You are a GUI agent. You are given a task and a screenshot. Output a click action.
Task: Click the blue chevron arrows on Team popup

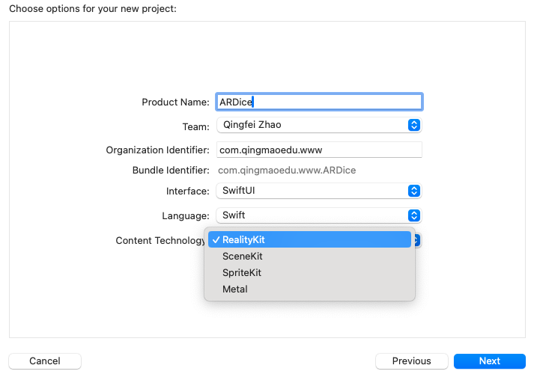pyautogui.click(x=413, y=125)
